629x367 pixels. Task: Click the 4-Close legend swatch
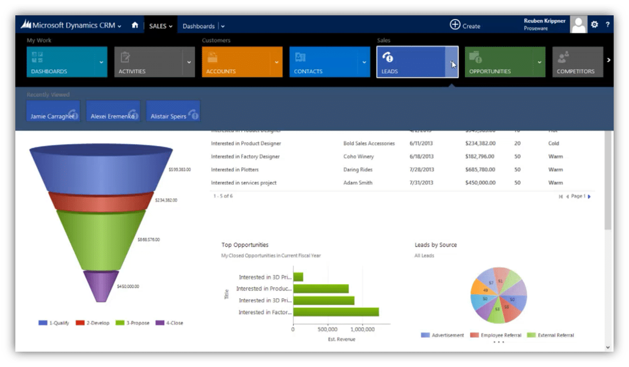(x=160, y=323)
